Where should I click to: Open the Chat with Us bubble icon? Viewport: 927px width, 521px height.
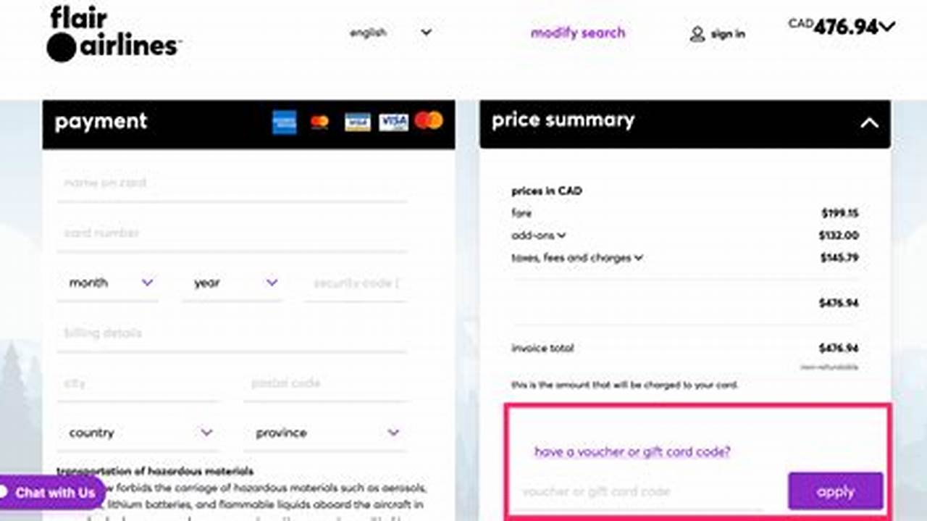coord(51,492)
